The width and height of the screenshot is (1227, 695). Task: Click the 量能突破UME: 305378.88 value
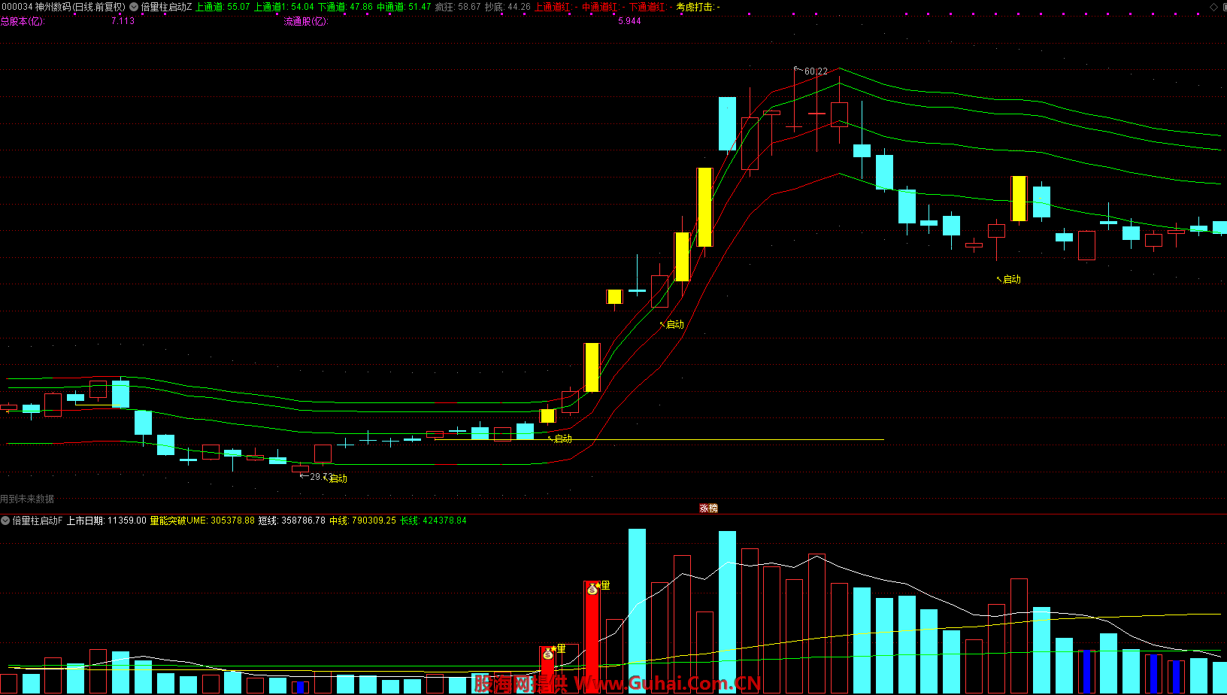coord(203,520)
